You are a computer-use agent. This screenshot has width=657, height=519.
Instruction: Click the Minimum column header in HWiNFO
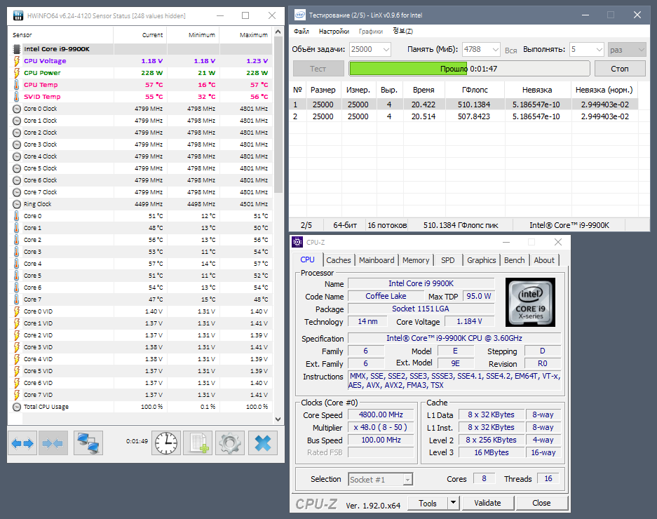pos(193,35)
